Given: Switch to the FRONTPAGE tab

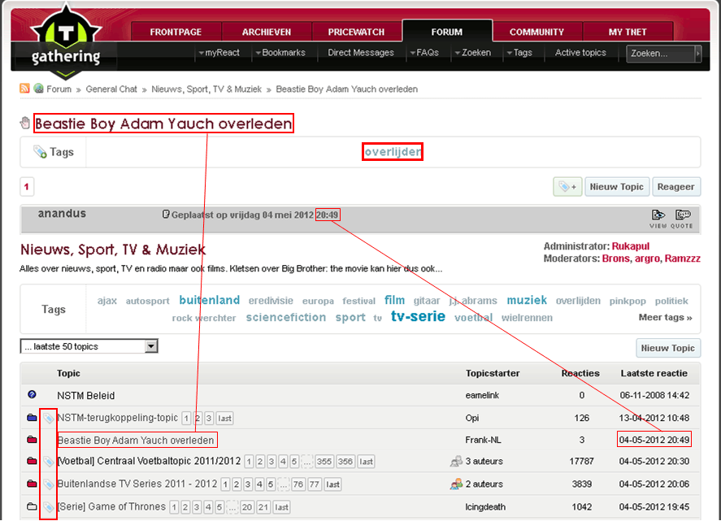Looking at the screenshot, I should point(176,32).
